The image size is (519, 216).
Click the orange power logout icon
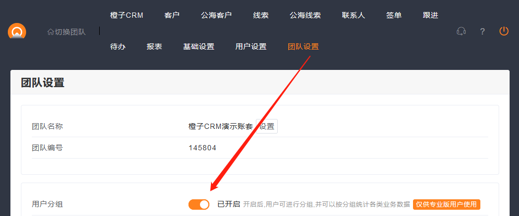click(x=504, y=31)
